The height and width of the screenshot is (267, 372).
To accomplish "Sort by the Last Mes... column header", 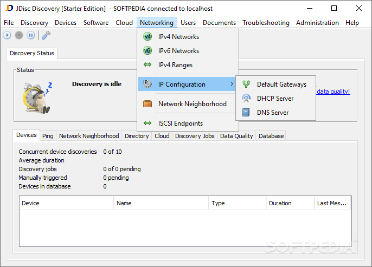I will pos(333,203).
